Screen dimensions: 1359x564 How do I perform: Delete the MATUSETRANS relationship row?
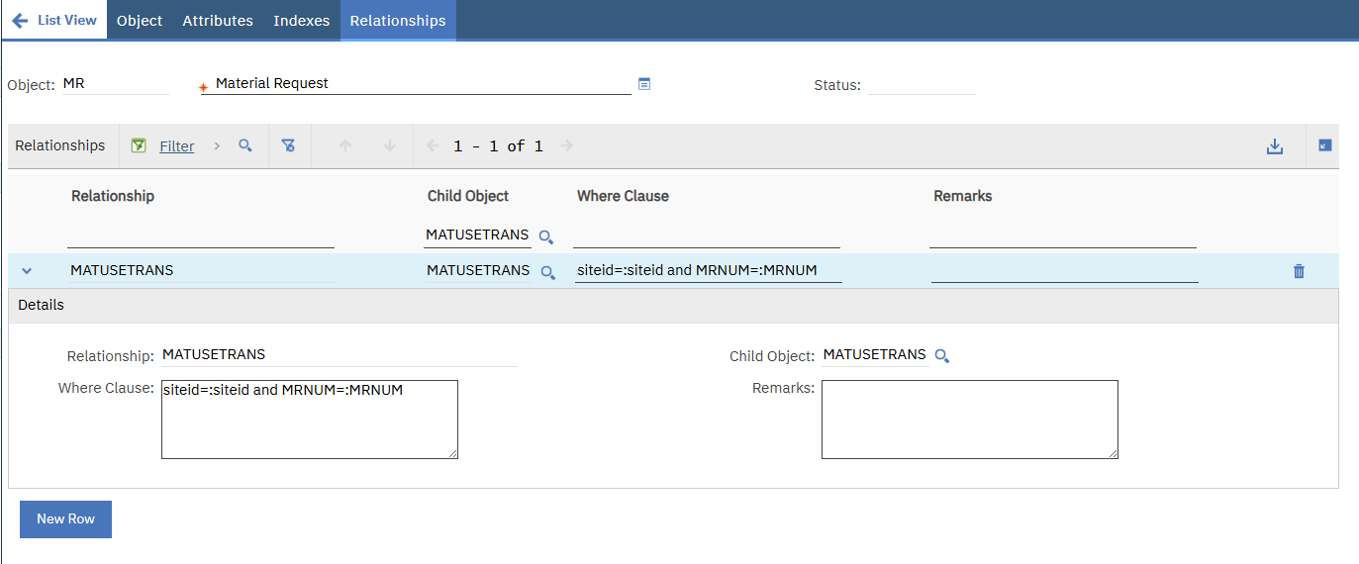[1299, 271]
